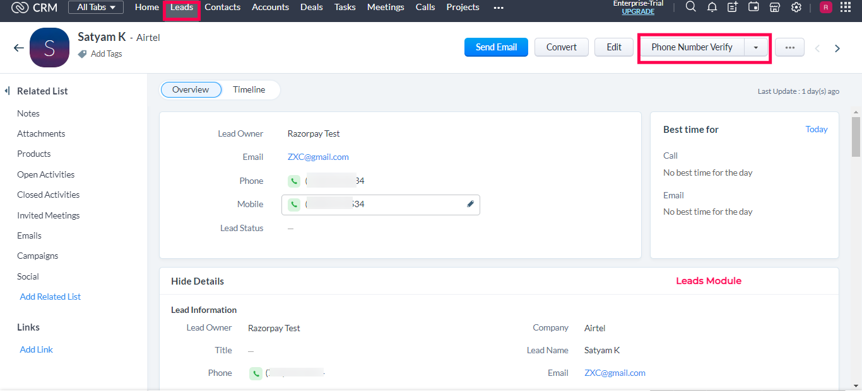Open Campaigns related list

pyautogui.click(x=38, y=256)
